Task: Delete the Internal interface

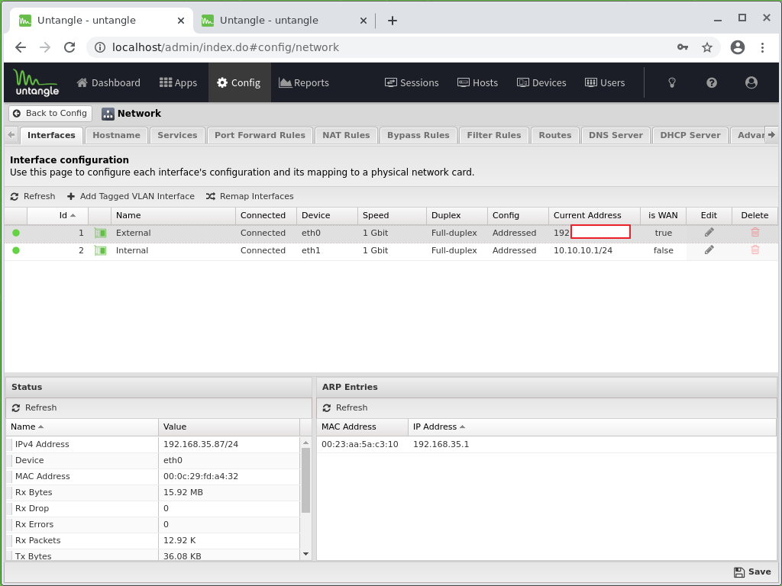Action: tap(755, 250)
